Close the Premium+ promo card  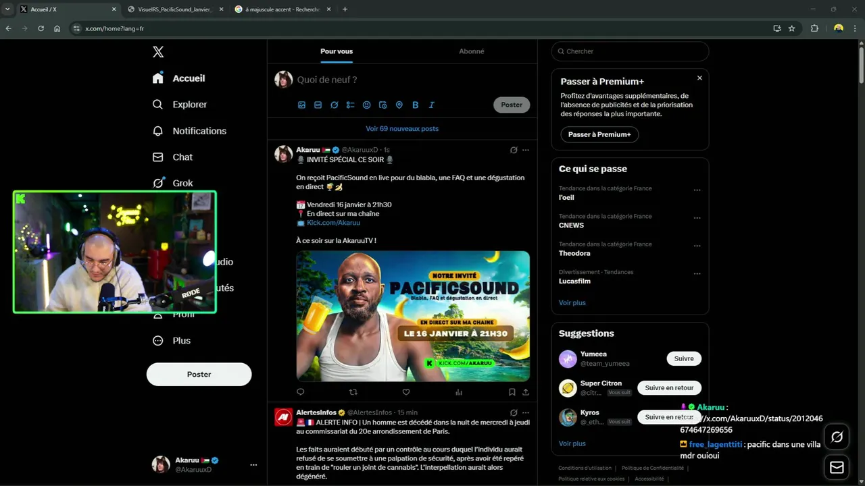coord(699,78)
